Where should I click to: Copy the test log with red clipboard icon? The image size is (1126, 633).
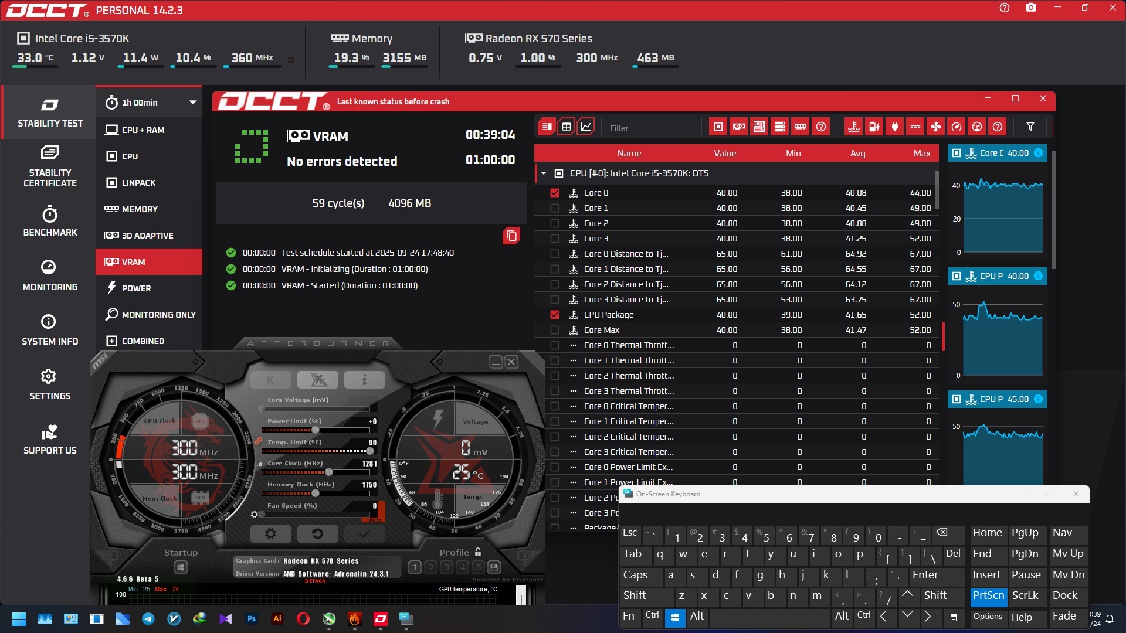point(511,236)
